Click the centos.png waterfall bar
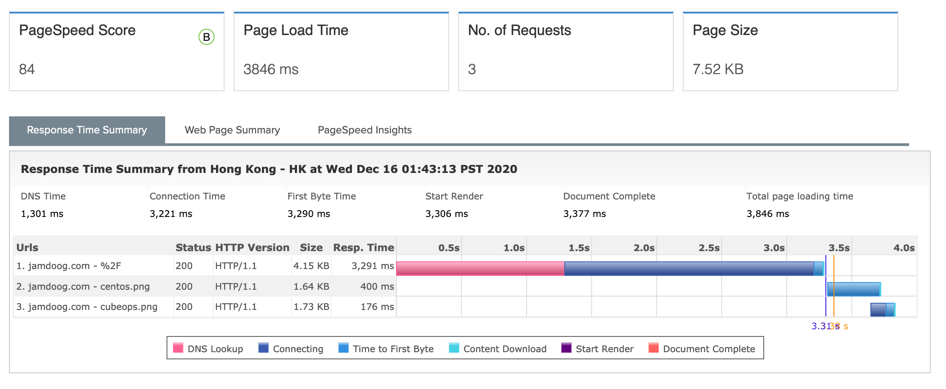 pos(853,289)
